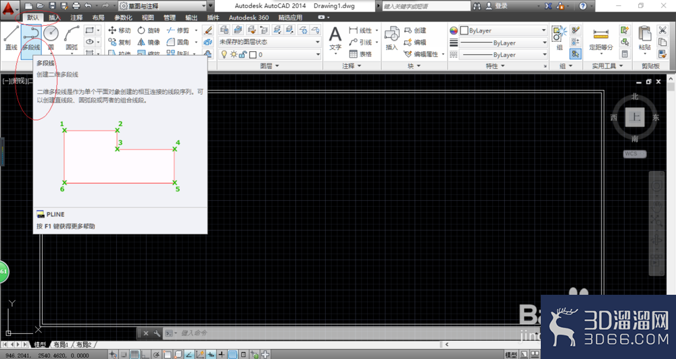Open the ByLayer color dropdown

click(x=504, y=30)
